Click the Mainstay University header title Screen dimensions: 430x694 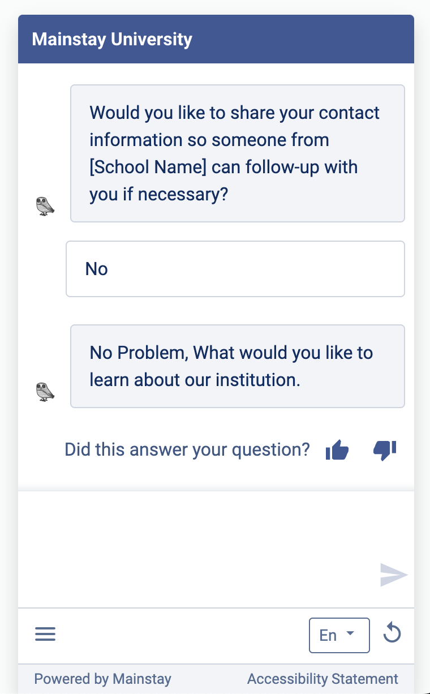click(112, 40)
